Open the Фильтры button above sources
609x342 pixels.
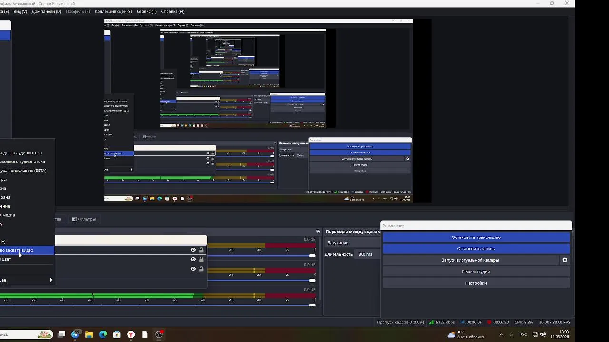click(x=84, y=219)
